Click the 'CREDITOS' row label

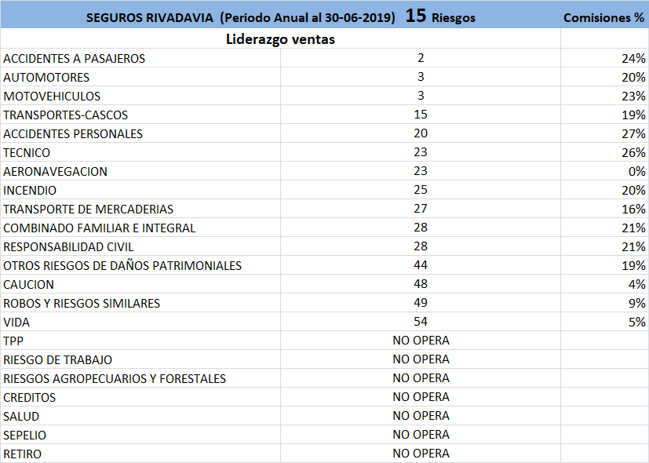coord(29,397)
